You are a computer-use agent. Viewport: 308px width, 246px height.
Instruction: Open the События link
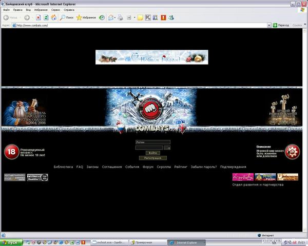132,167
